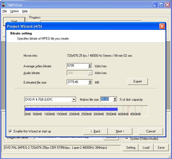Click the Expert button
The height and width of the screenshot is (159, 172).
pos(138,81)
